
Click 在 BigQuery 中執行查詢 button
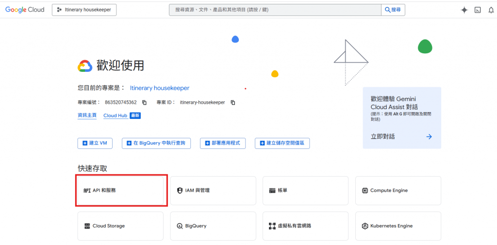click(x=156, y=143)
